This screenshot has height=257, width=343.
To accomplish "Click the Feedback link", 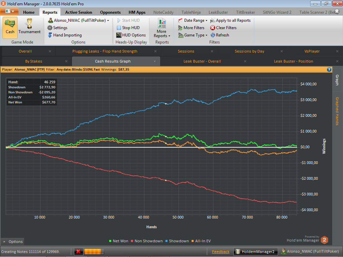I will (221, 252).
